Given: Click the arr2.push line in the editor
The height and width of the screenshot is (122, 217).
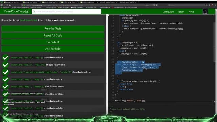Looking at the screenshot, I should (154, 29).
